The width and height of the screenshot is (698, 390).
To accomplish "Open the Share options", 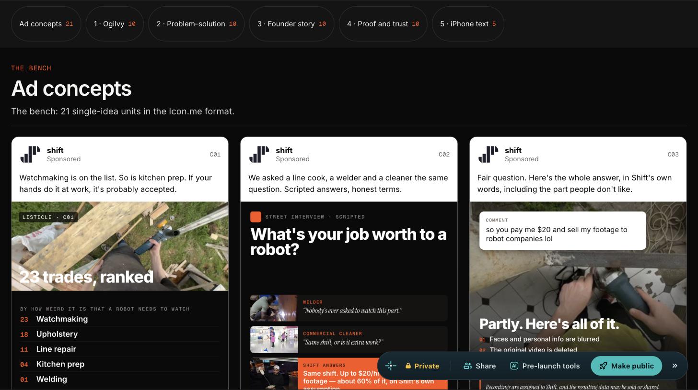I will pos(479,366).
